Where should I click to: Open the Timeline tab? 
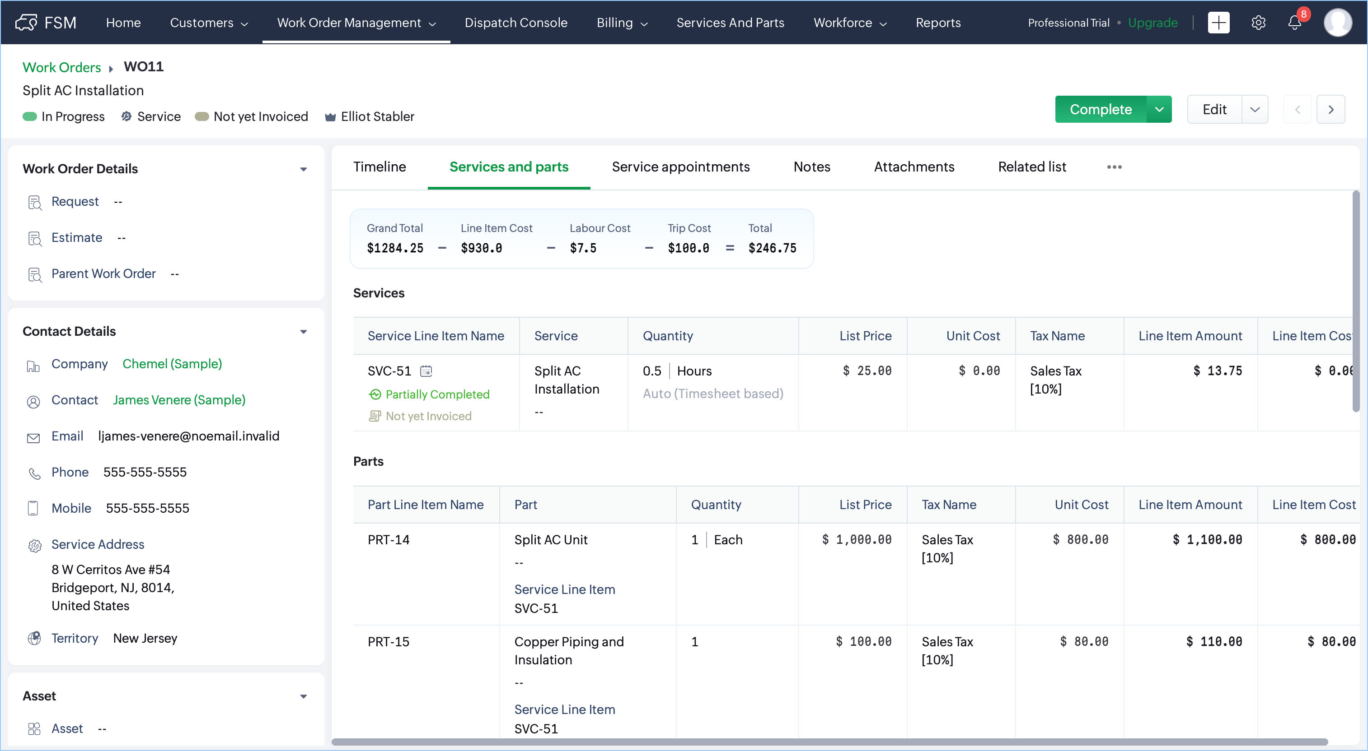tap(379, 167)
